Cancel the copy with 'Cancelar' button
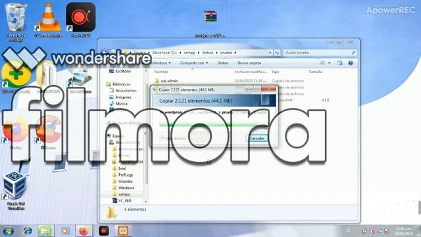The width and height of the screenshot is (421, 237). coord(257,138)
